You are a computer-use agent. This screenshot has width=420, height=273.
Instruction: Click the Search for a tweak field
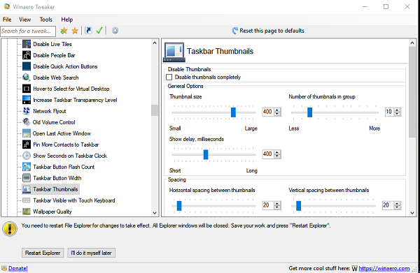click(28, 31)
